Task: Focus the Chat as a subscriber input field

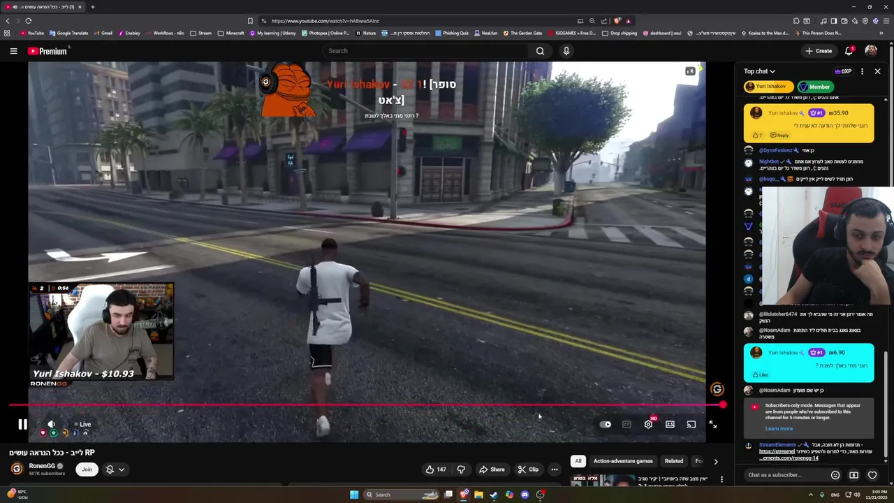Action: pyautogui.click(x=784, y=475)
